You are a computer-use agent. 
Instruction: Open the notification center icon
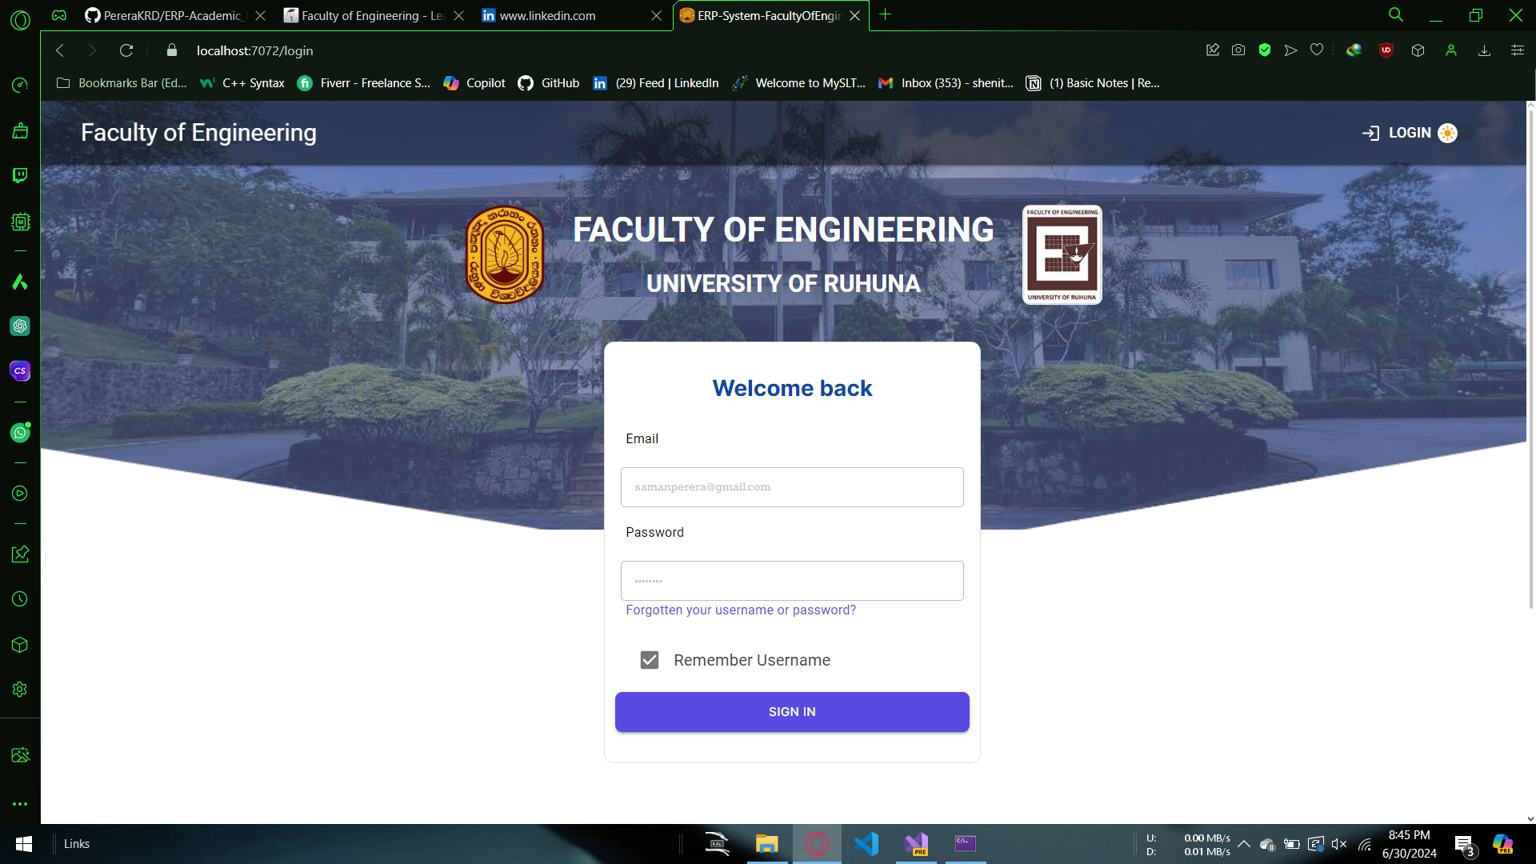tap(1465, 845)
